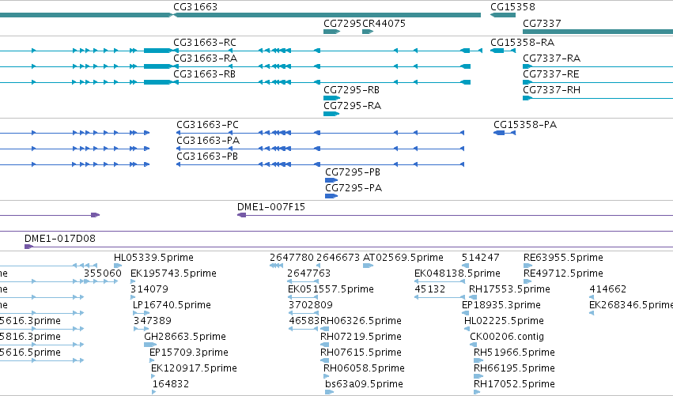Click EST RH66195.5prime label
This screenshot has height=396, width=673.
point(514,368)
